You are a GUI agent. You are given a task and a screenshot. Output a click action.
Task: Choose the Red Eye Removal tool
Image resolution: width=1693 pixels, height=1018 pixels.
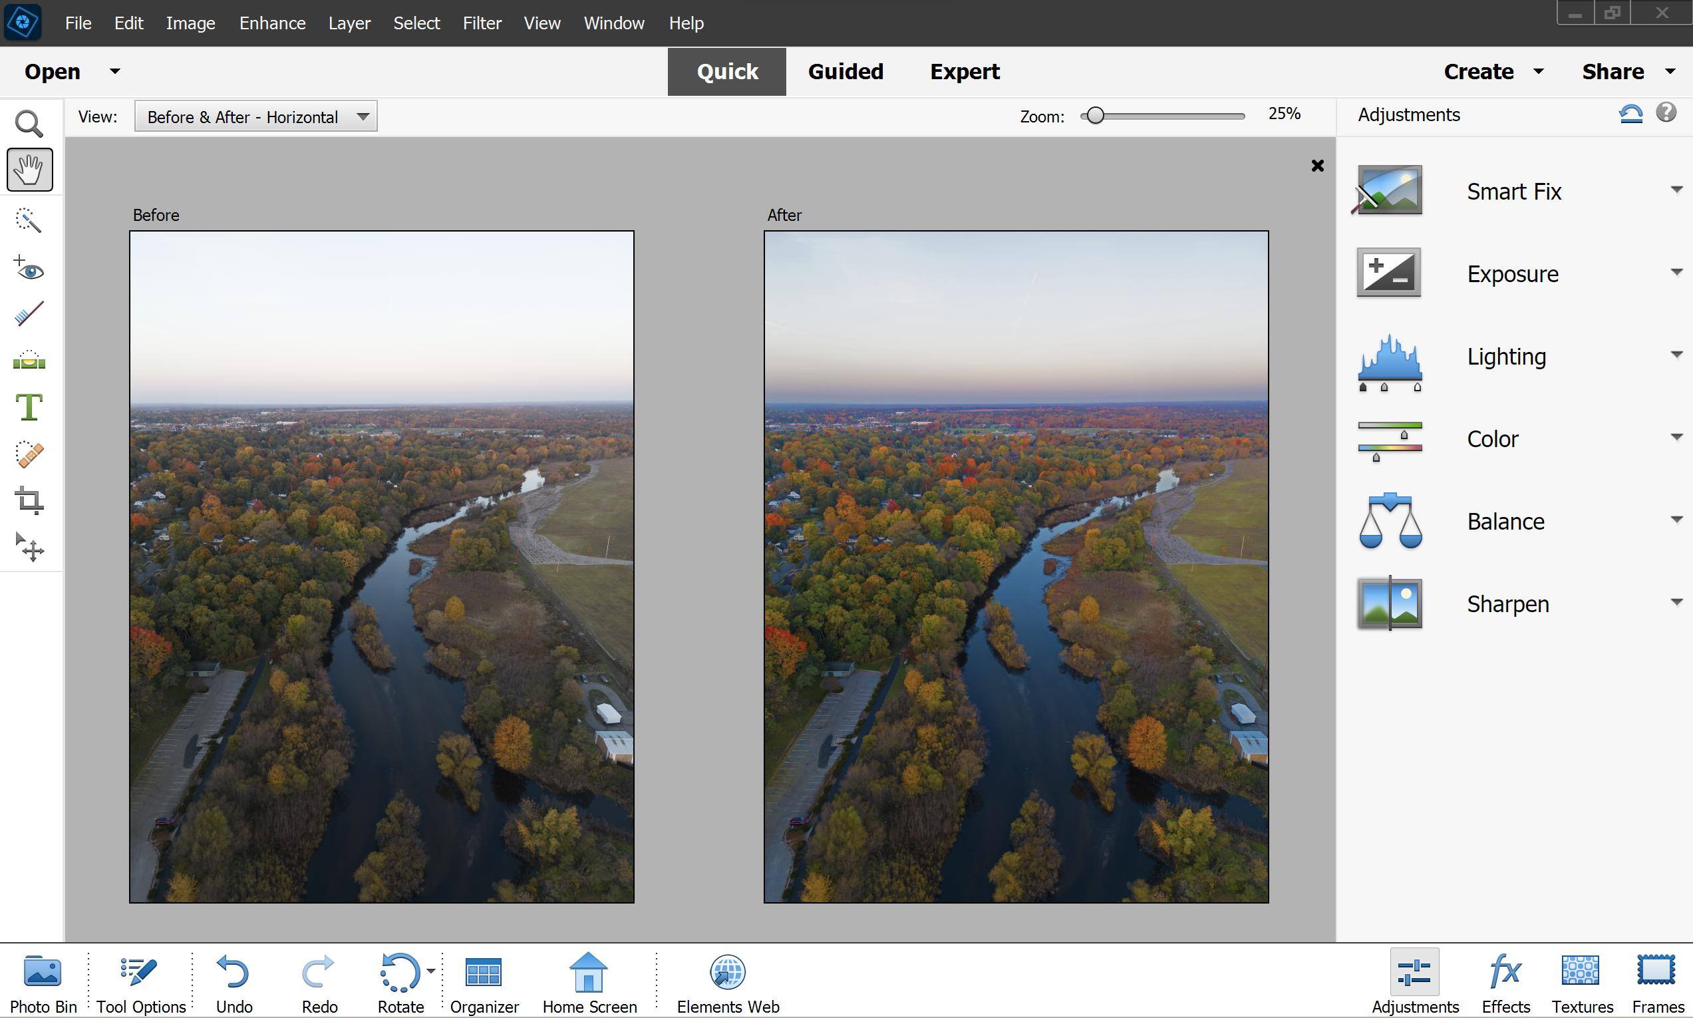point(29,268)
